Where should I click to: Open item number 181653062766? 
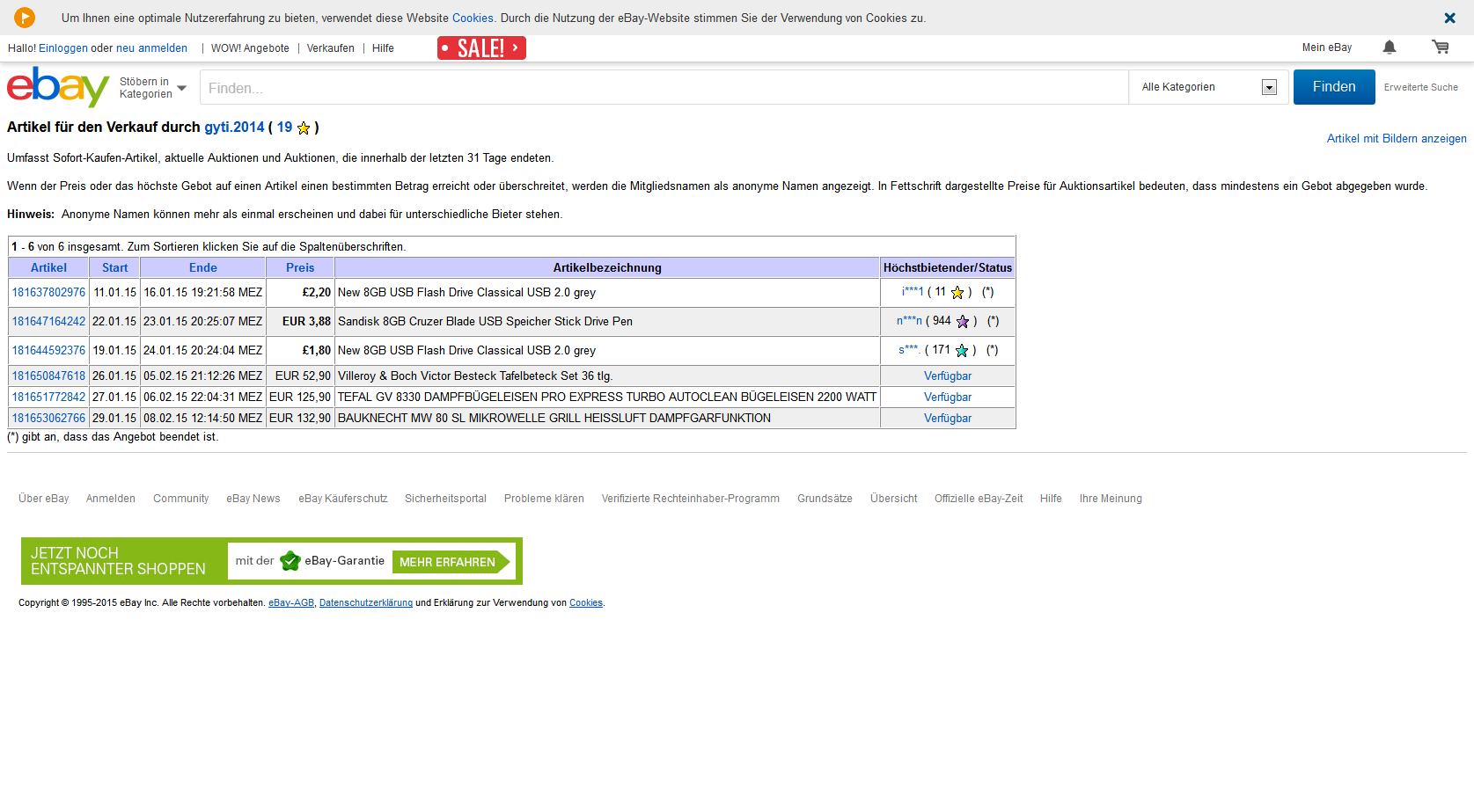coord(48,419)
